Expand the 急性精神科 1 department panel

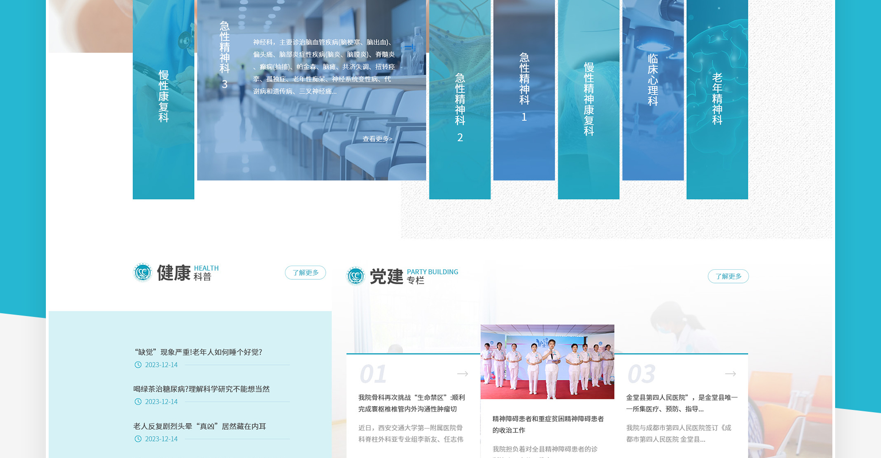tap(524, 87)
